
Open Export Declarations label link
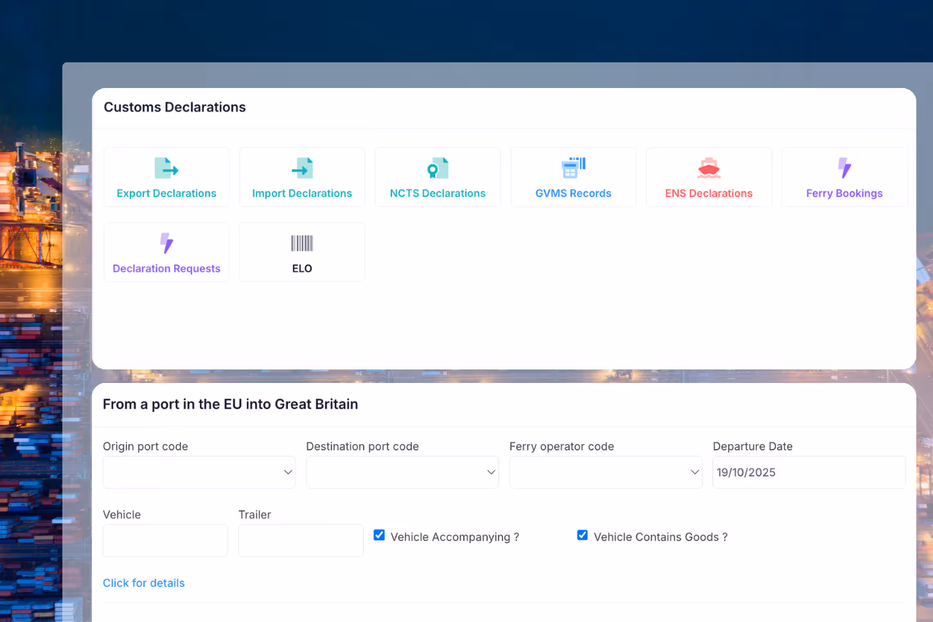coord(166,193)
